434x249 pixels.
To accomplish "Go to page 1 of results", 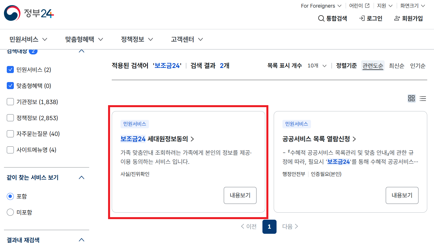I will (269, 227).
